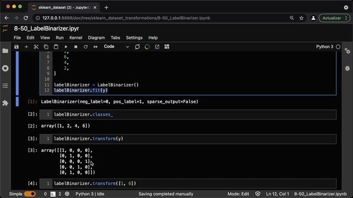This screenshot has width=353, height=198.
Task: Run the selected cell
Action: point(66,47)
